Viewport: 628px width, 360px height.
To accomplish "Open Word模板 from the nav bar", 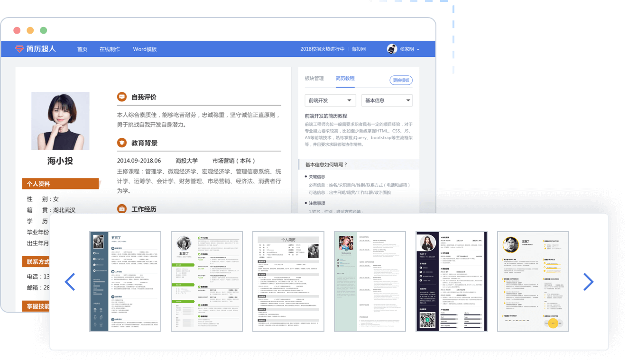I will tap(145, 49).
